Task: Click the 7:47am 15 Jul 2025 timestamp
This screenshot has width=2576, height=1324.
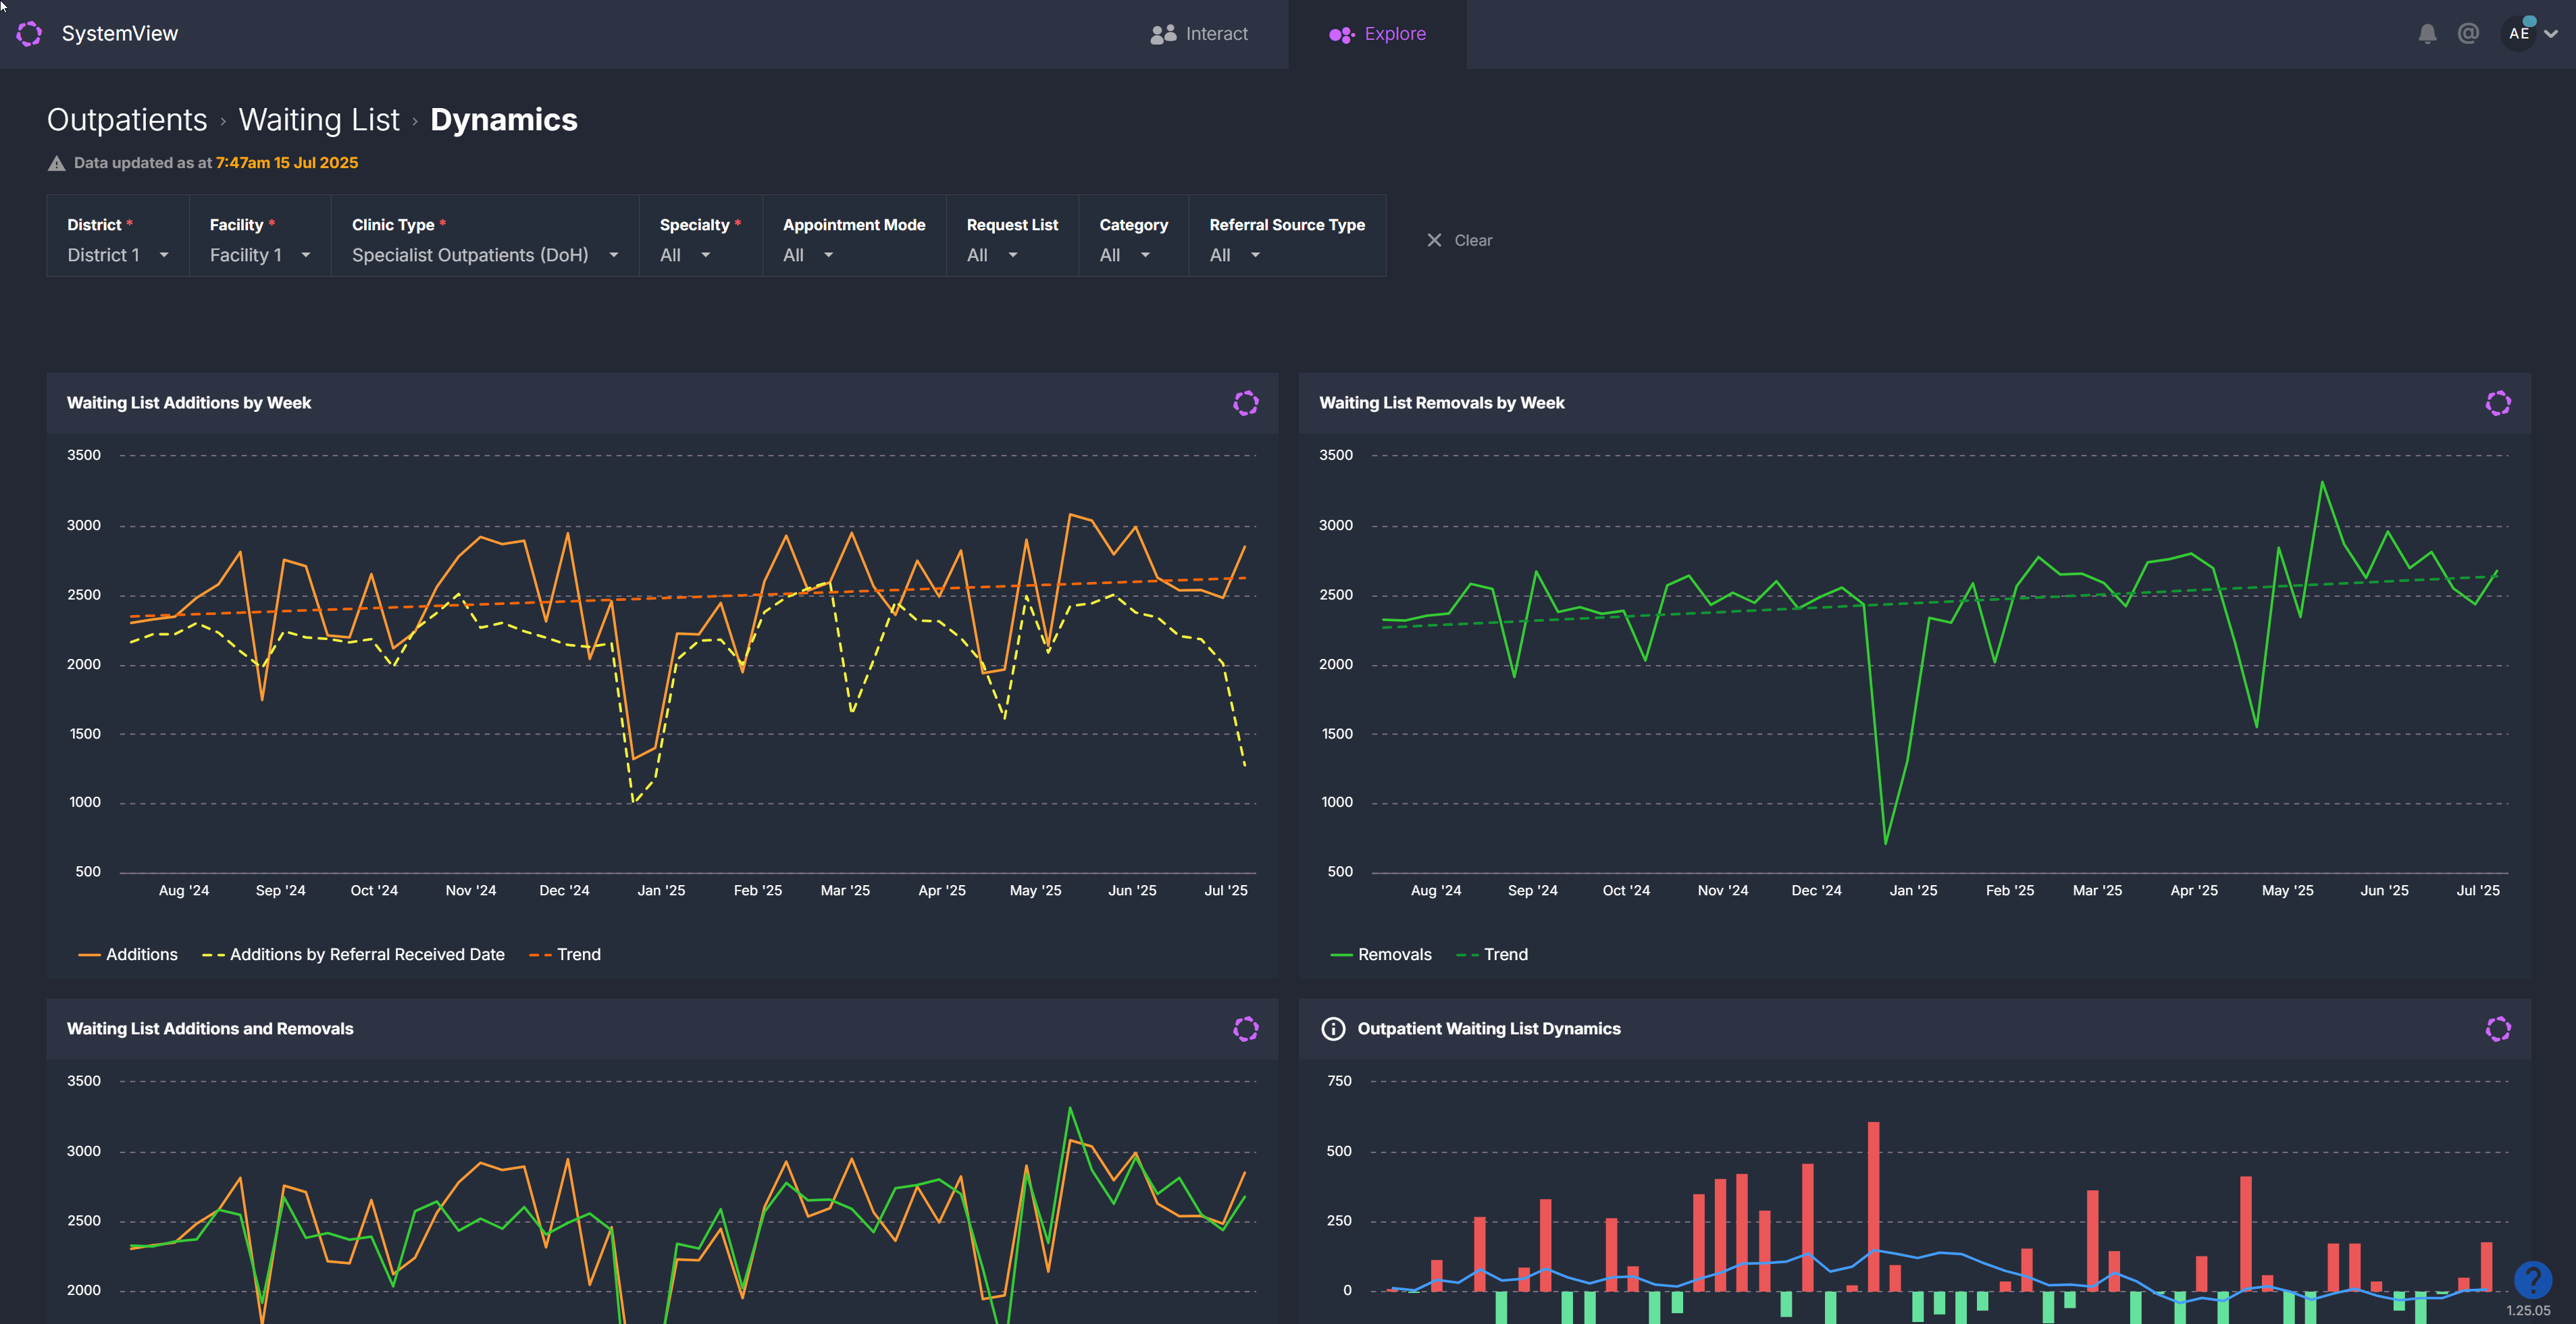Action: coord(287,163)
